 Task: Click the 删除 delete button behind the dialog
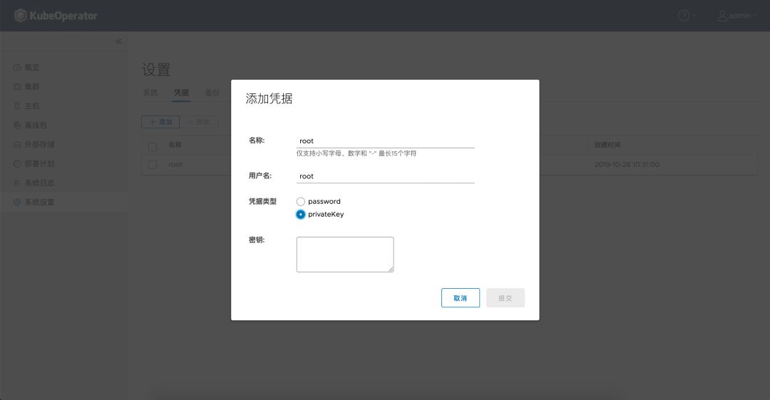(199, 122)
